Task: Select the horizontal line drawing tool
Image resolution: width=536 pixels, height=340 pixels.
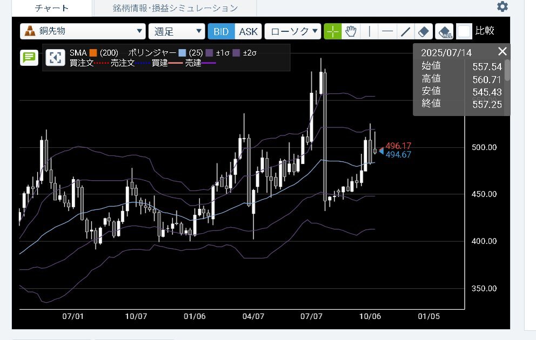Action: click(x=387, y=31)
